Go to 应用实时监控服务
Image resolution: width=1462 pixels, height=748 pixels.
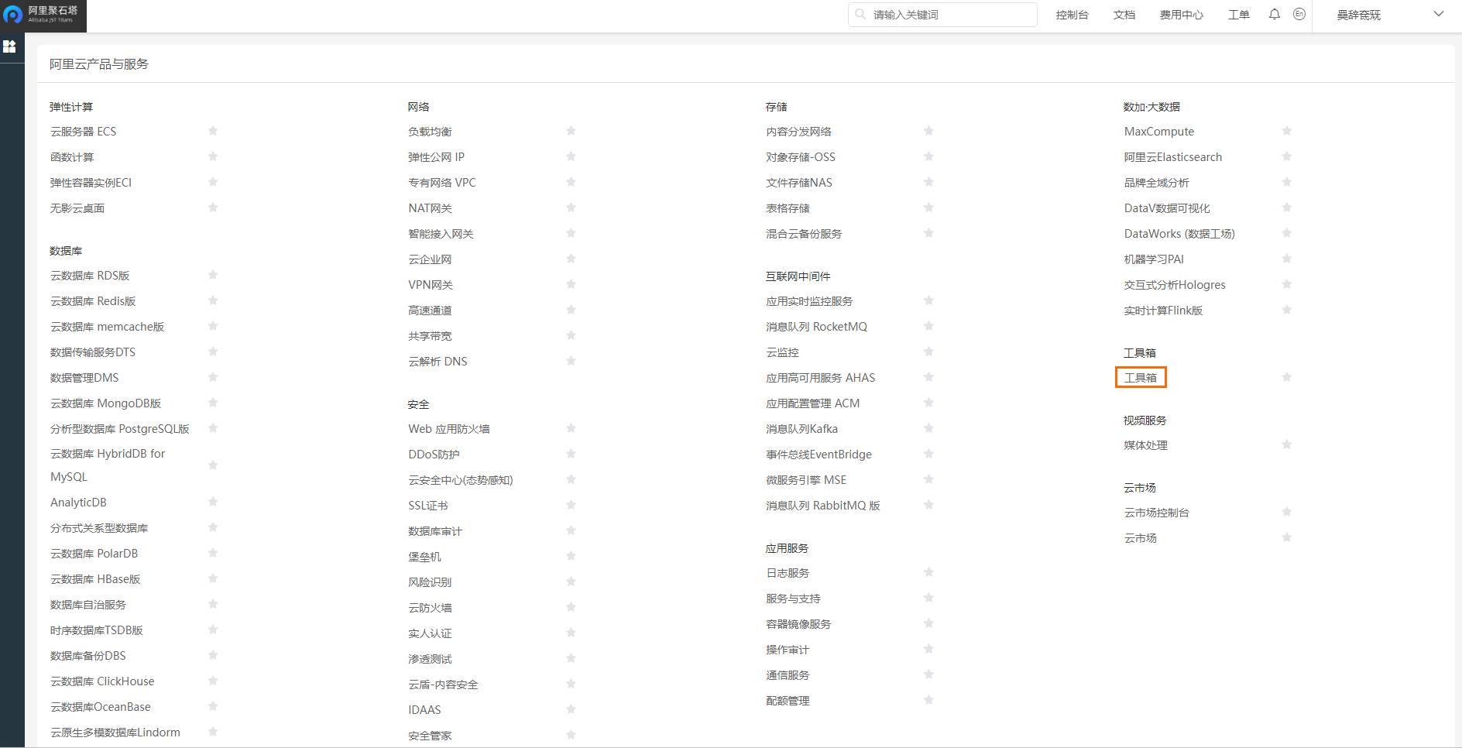809,301
